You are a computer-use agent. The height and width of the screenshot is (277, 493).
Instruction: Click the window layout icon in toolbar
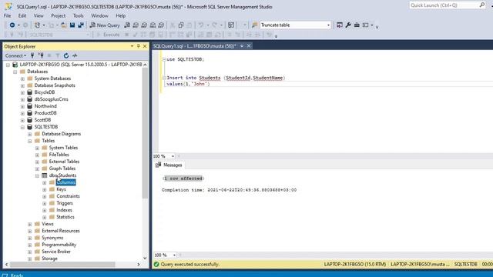pos(365,25)
